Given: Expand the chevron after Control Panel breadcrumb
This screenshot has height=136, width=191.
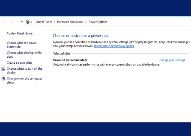Looking at the screenshot, I should [x=54, y=22].
